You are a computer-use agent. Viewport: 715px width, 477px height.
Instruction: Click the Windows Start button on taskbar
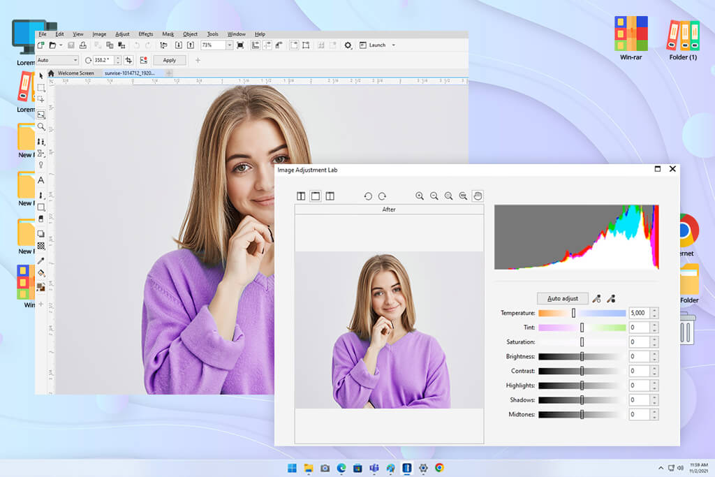tap(293, 468)
